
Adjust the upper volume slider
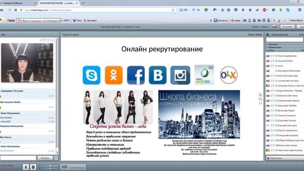pos(50,166)
